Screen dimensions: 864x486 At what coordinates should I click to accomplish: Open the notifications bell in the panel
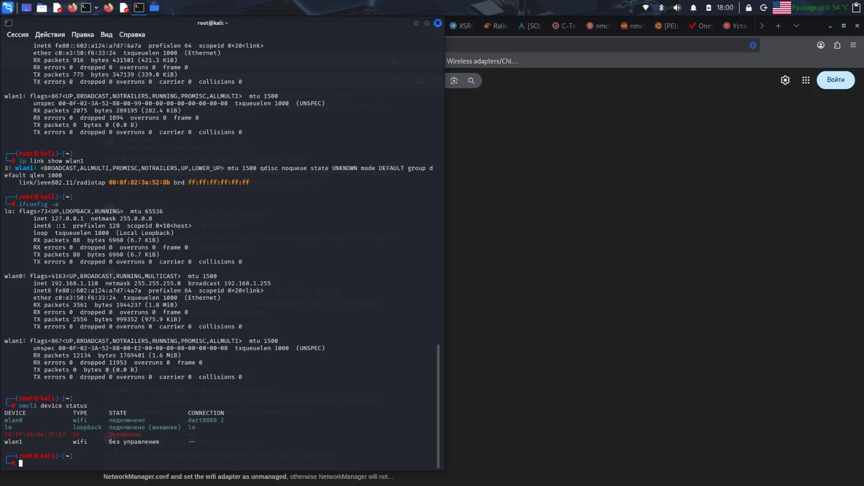point(693,8)
